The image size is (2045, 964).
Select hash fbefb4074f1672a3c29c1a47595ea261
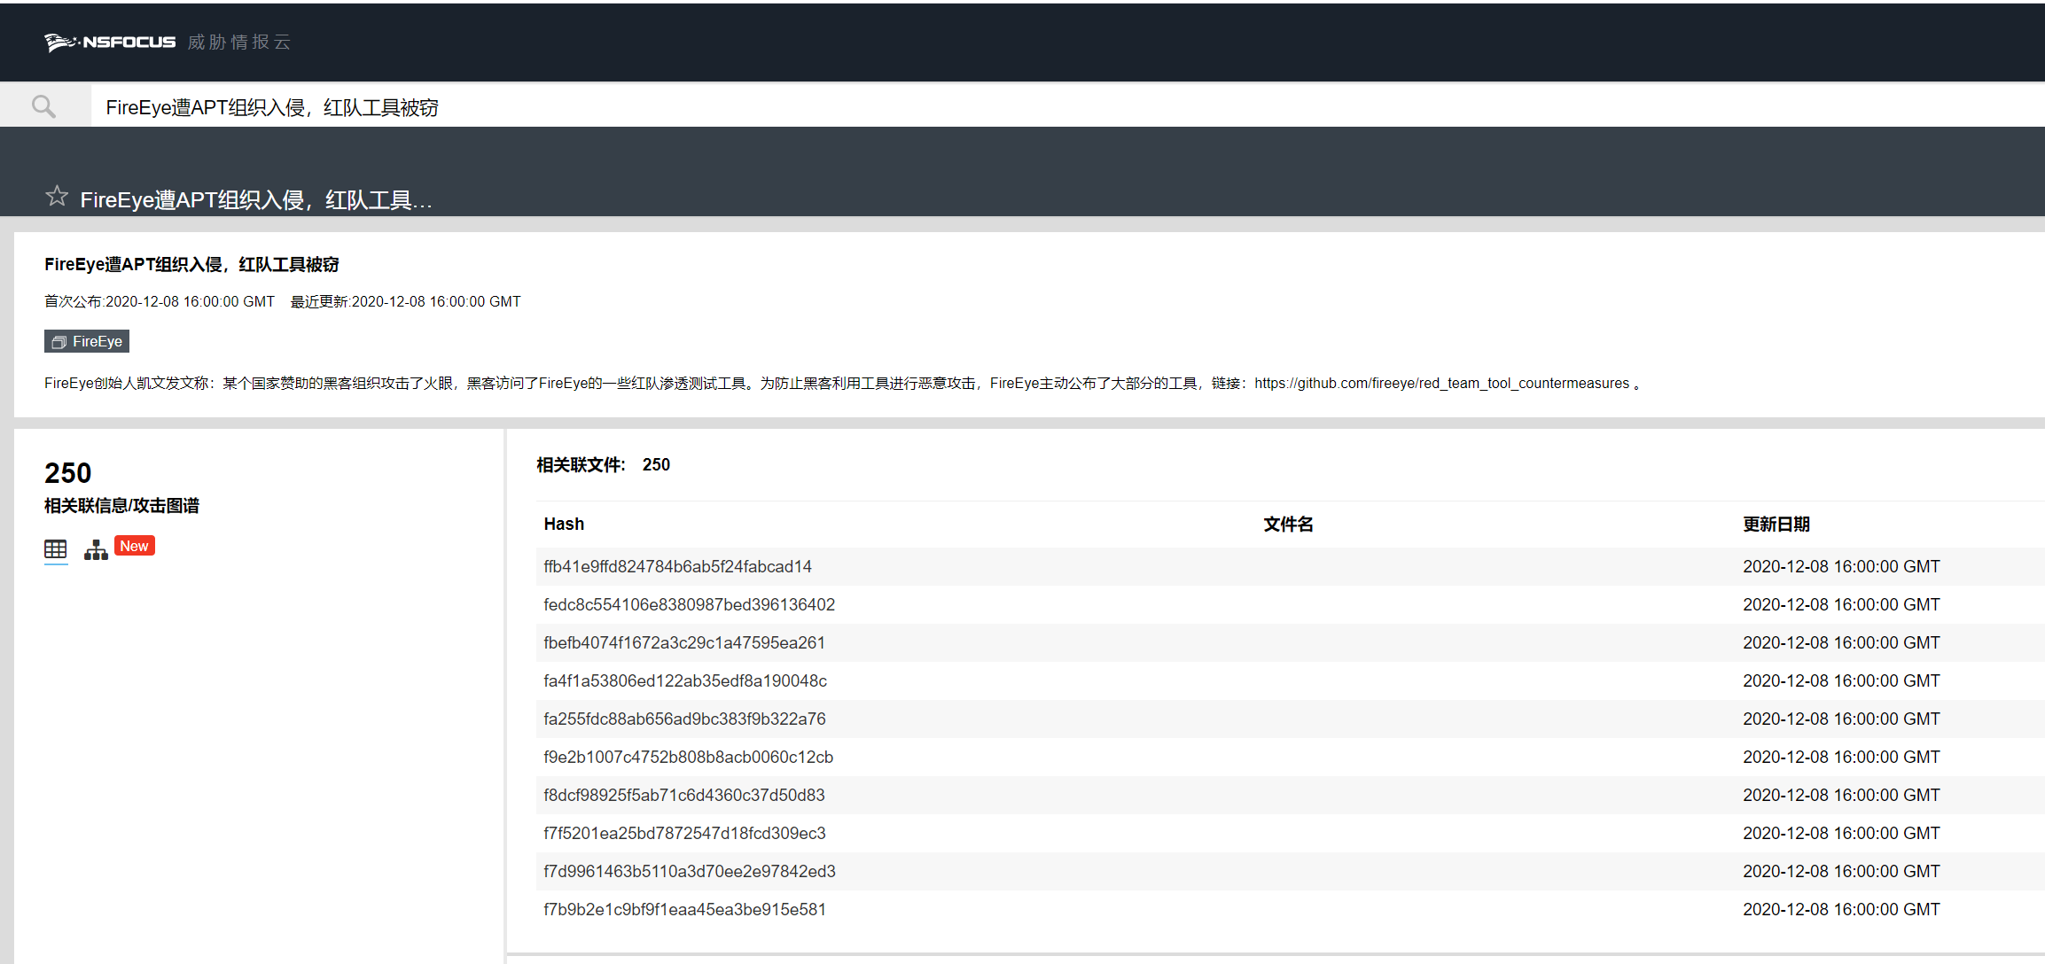(683, 642)
